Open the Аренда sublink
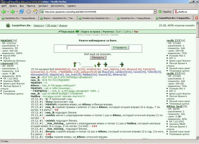Image resolution: width=199 pixels, height=144 pixels. pos(115,35)
